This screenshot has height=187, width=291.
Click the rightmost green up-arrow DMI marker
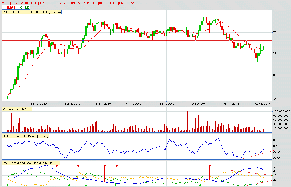click(x=200, y=186)
